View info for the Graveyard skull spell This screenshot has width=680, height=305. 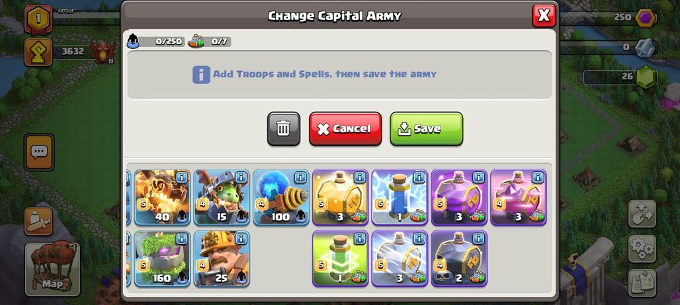tap(478, 238)
